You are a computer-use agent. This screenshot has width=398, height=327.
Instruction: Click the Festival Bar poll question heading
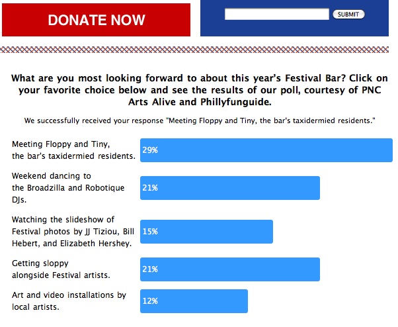(x=198, y=90)
